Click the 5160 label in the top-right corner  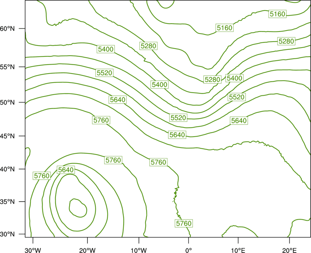coord(278,14)
